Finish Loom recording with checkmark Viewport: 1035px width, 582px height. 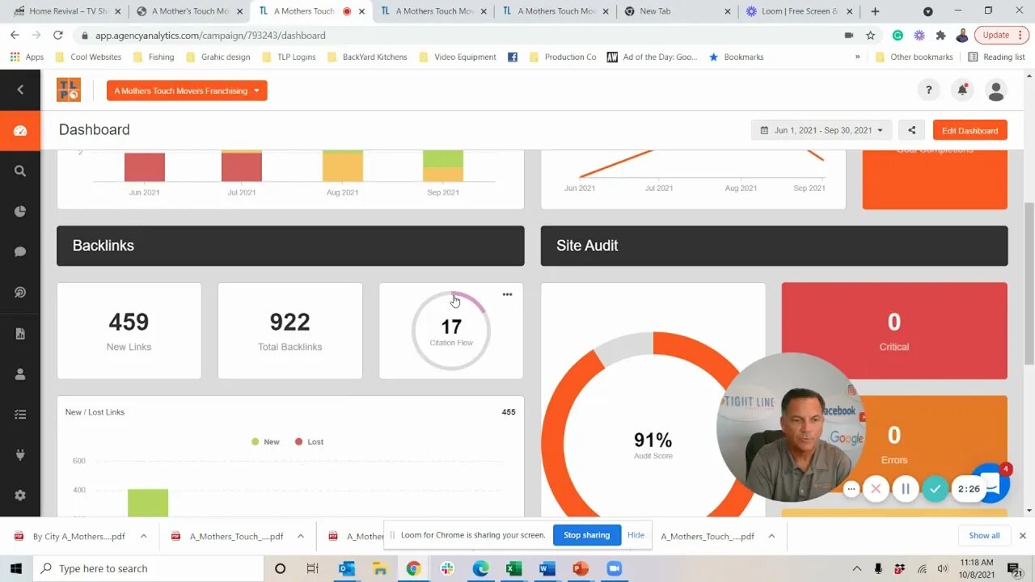936,488
